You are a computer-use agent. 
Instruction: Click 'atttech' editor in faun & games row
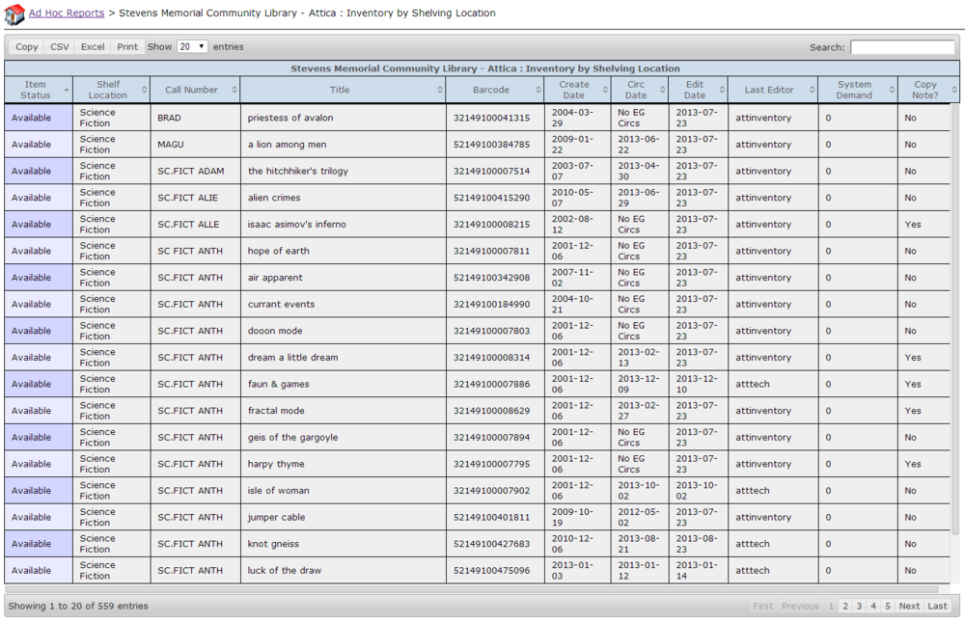(753, 384)
